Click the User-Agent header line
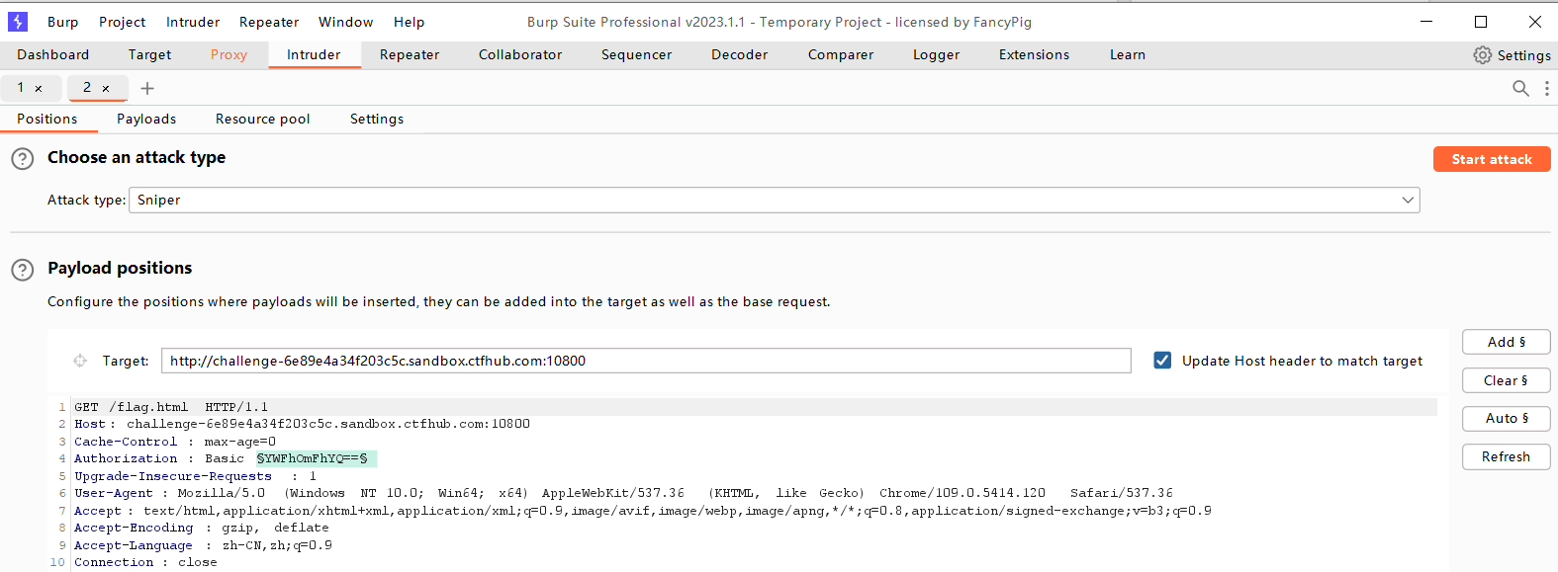This screenshot has width=1558, height=572. click(x=623, y=493)
